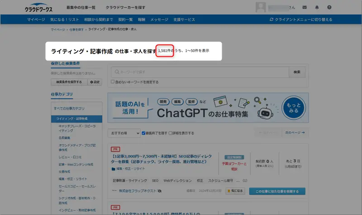Image resolution: width=362 pixels, height=215 pixels.
Task: Click the gear 設定 button
Action: pyautogui.click(x=95, y=82)
